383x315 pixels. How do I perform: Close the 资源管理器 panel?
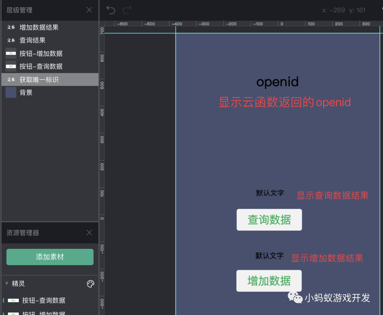pyautogui.click(x=89, y=233)
